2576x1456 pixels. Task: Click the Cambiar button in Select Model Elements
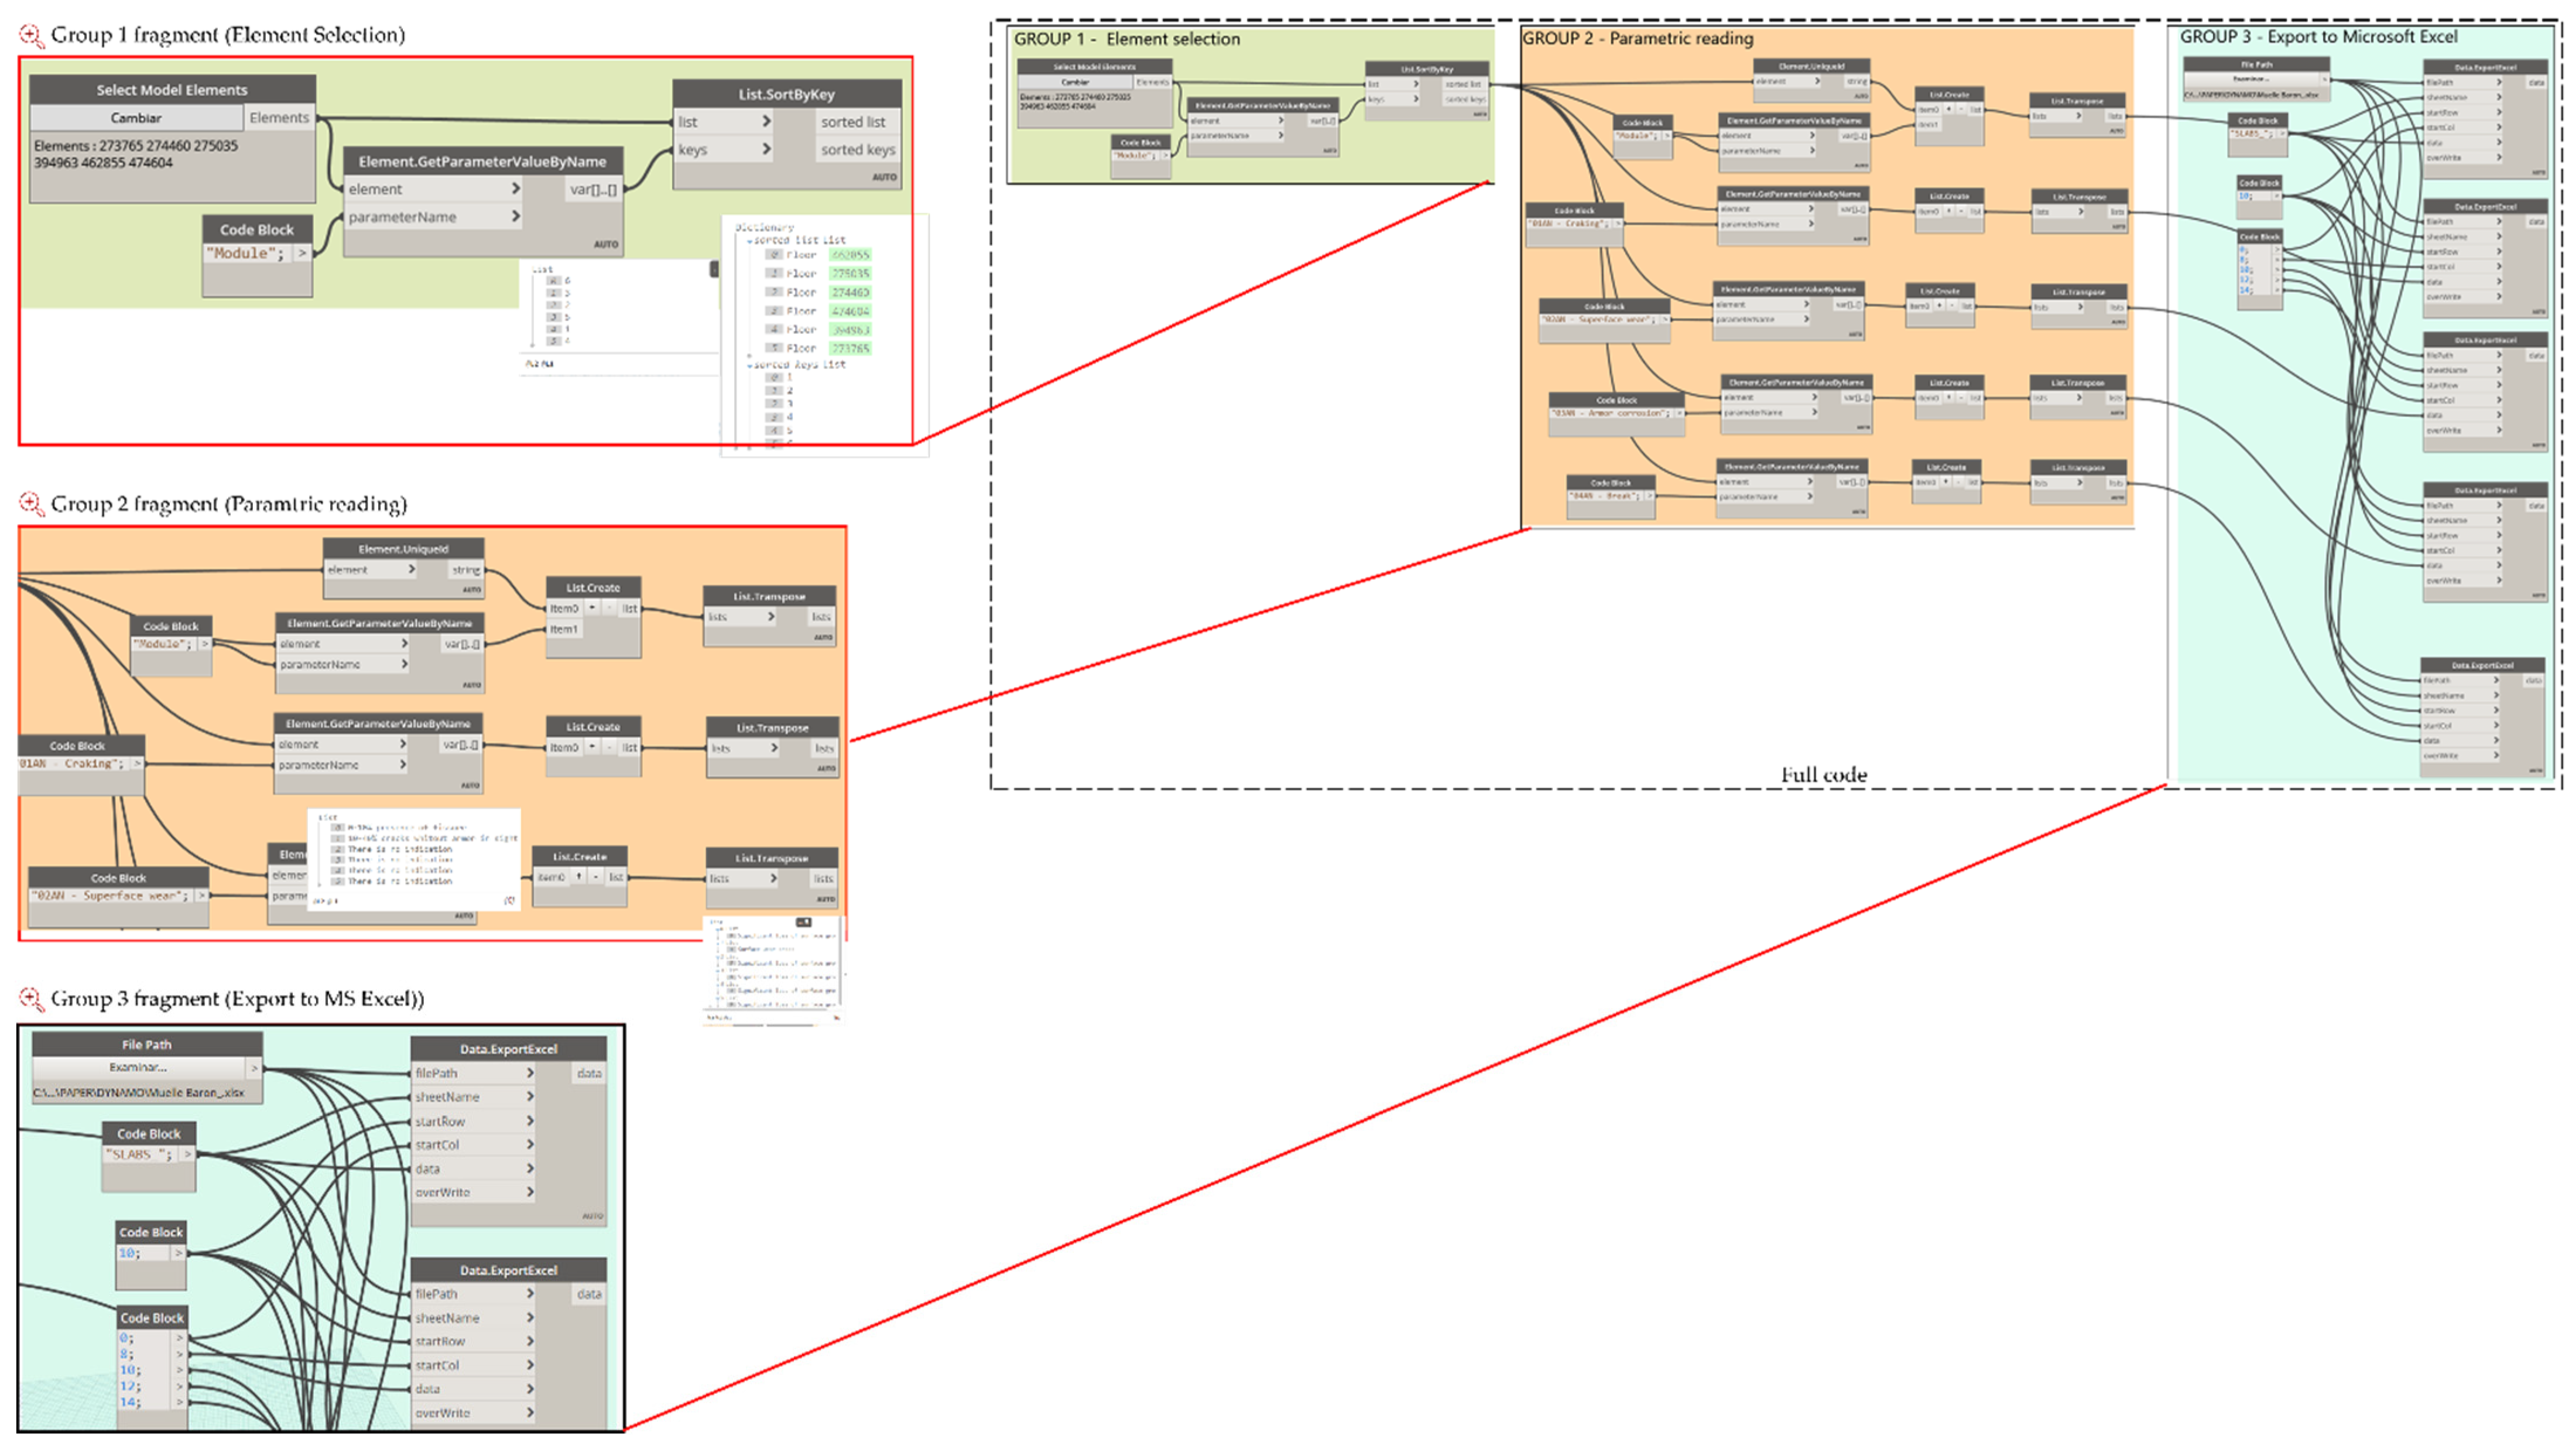[136, 118]
